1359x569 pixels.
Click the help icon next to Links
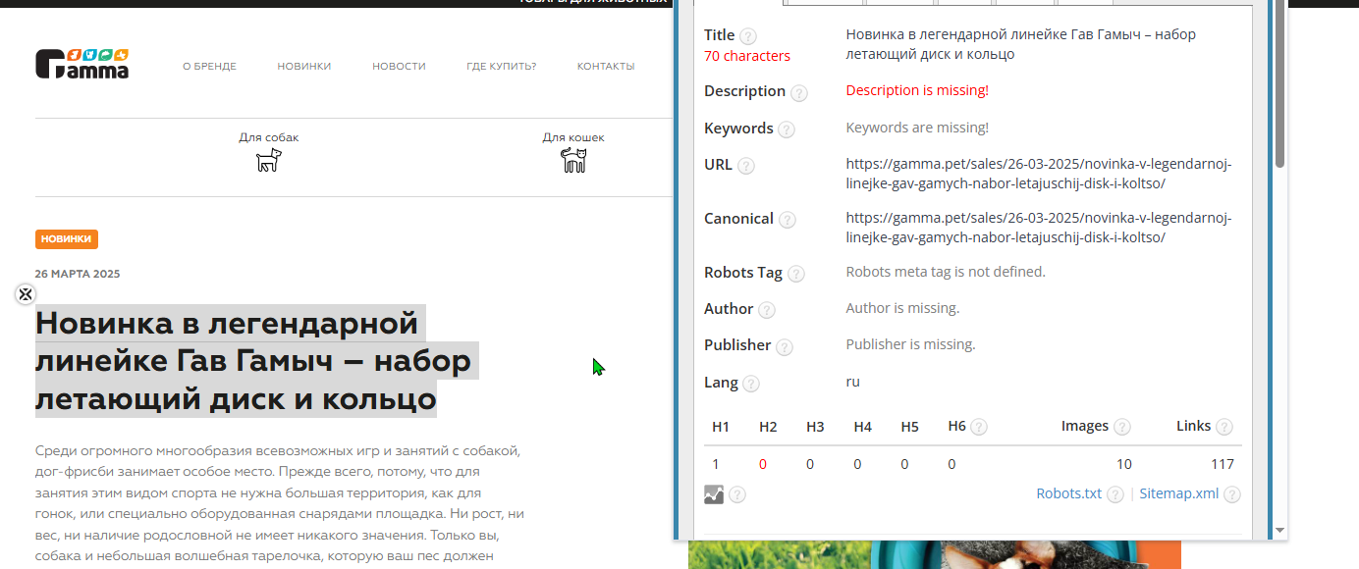(1224, 428)
